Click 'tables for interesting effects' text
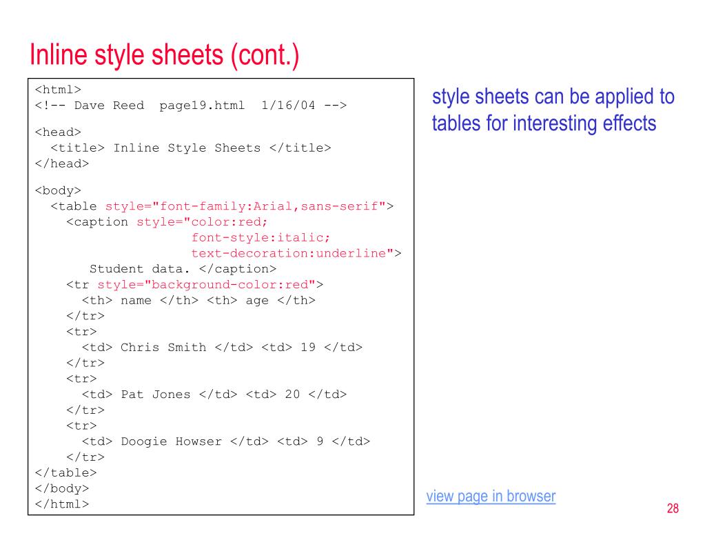Image resolution: width=705 pixels, height=538 pixels. pyautogui.click(x=544, y=123)
